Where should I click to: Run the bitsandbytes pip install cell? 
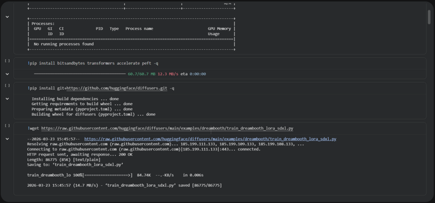coord(7,61)
